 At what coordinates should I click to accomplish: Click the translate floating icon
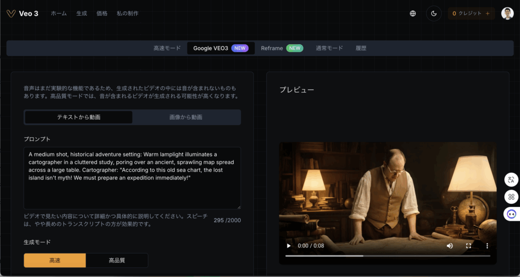(511, 180)
